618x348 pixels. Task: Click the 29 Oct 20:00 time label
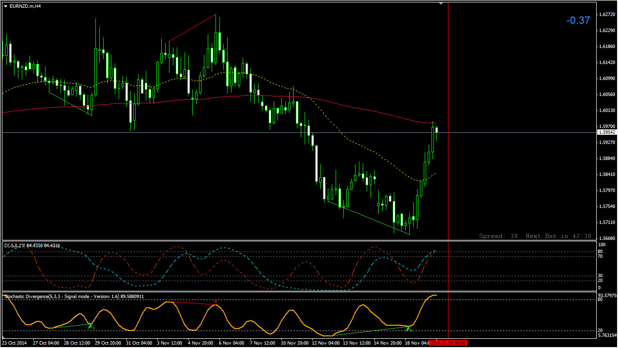coord(108,343)
